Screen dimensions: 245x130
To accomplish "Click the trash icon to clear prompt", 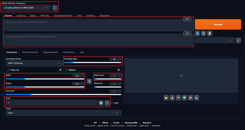I will (x=203, y=33).
